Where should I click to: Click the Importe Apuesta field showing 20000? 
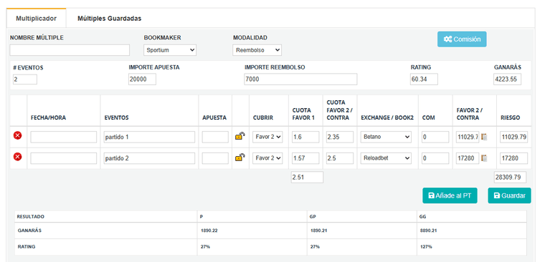point(142,79)
